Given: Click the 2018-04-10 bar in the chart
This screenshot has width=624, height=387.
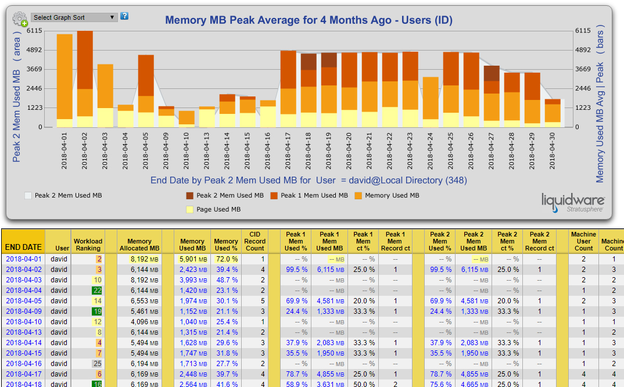Looking at the screenshot, I should [187, 119].
